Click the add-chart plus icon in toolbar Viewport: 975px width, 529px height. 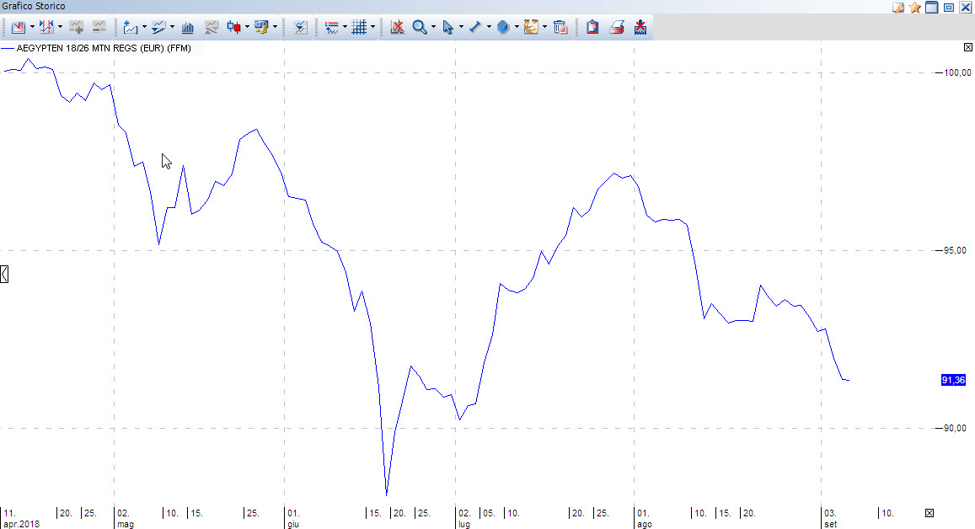tap(77, 27)
